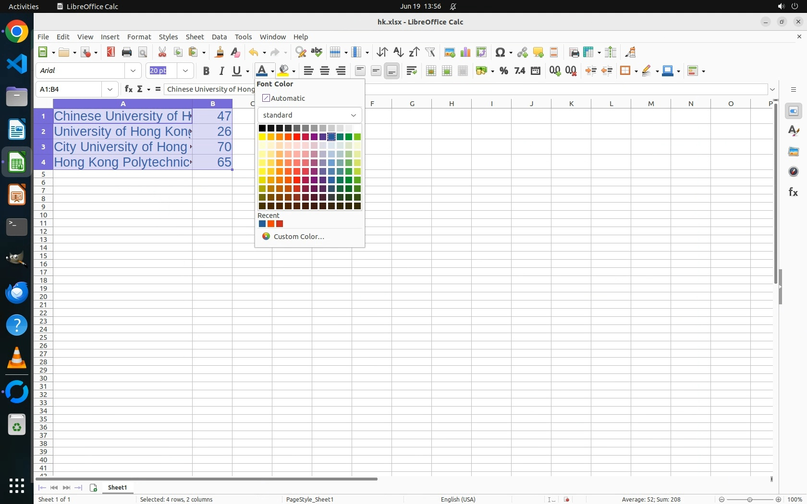807x504 pixels.
Task: Toggle Italic formatting
Action: pos(221,71)
